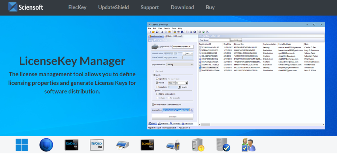
Task: Select the KeyCheck API icon
Action: (x=71, y=145)
